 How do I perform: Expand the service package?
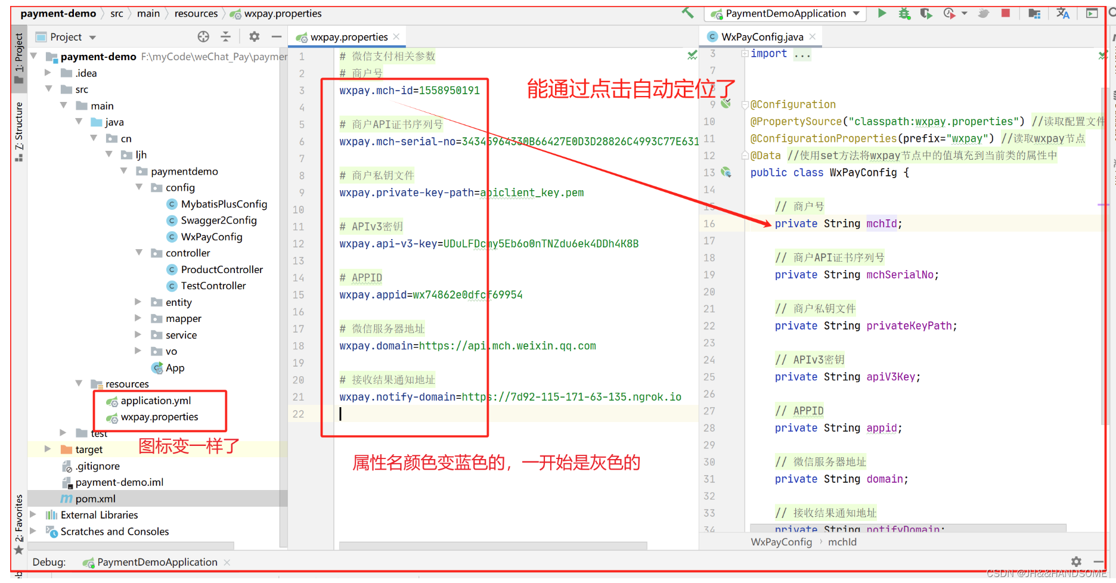pyautogui.click(x=138, y=335)
